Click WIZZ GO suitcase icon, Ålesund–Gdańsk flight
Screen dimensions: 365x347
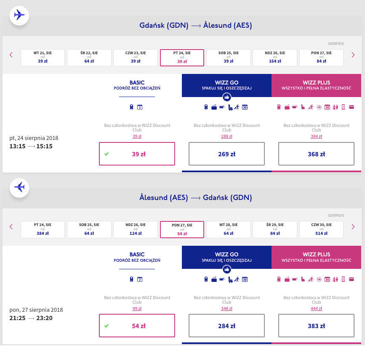tap(214, 279)
